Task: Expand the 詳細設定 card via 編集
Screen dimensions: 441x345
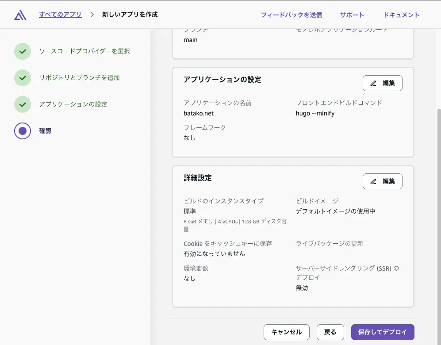Action: coord(382,181)
